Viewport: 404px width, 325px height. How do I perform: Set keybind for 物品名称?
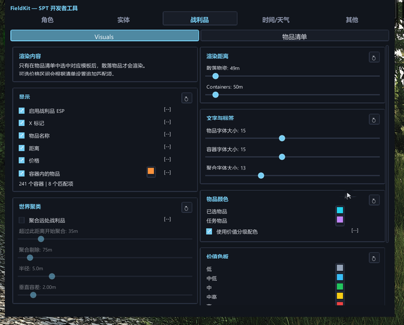click(x=167, y=134)
